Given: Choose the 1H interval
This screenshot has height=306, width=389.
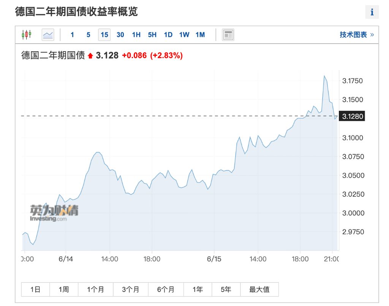Looking at the screenshot, I should 136,35.
